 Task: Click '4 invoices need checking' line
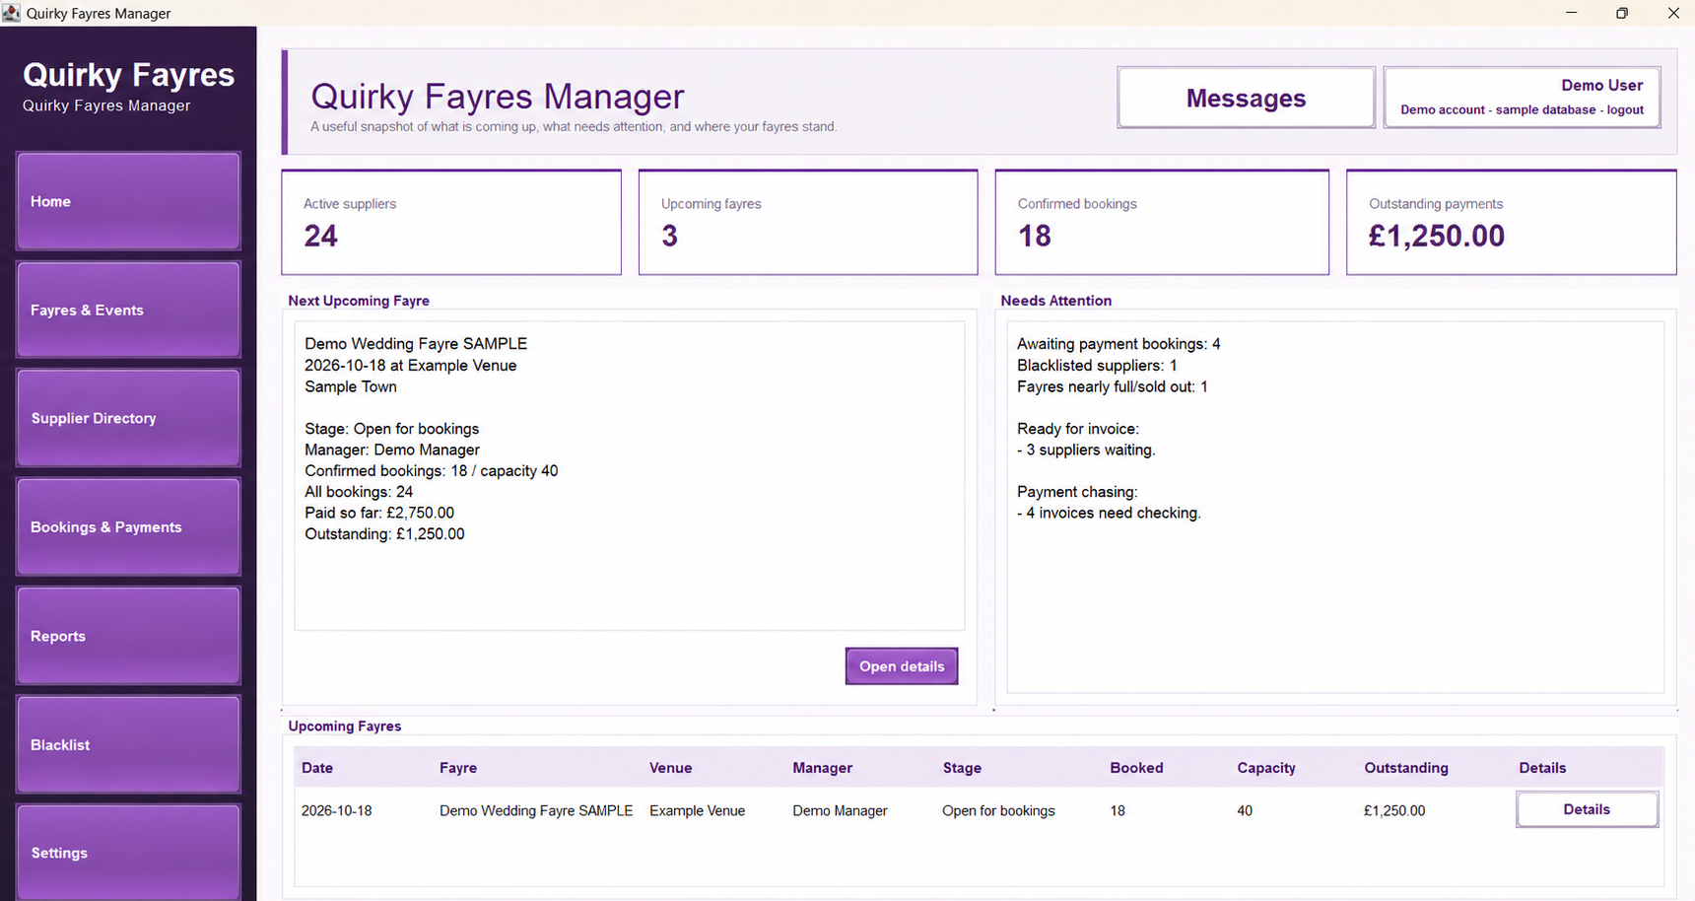point(1109,513)
